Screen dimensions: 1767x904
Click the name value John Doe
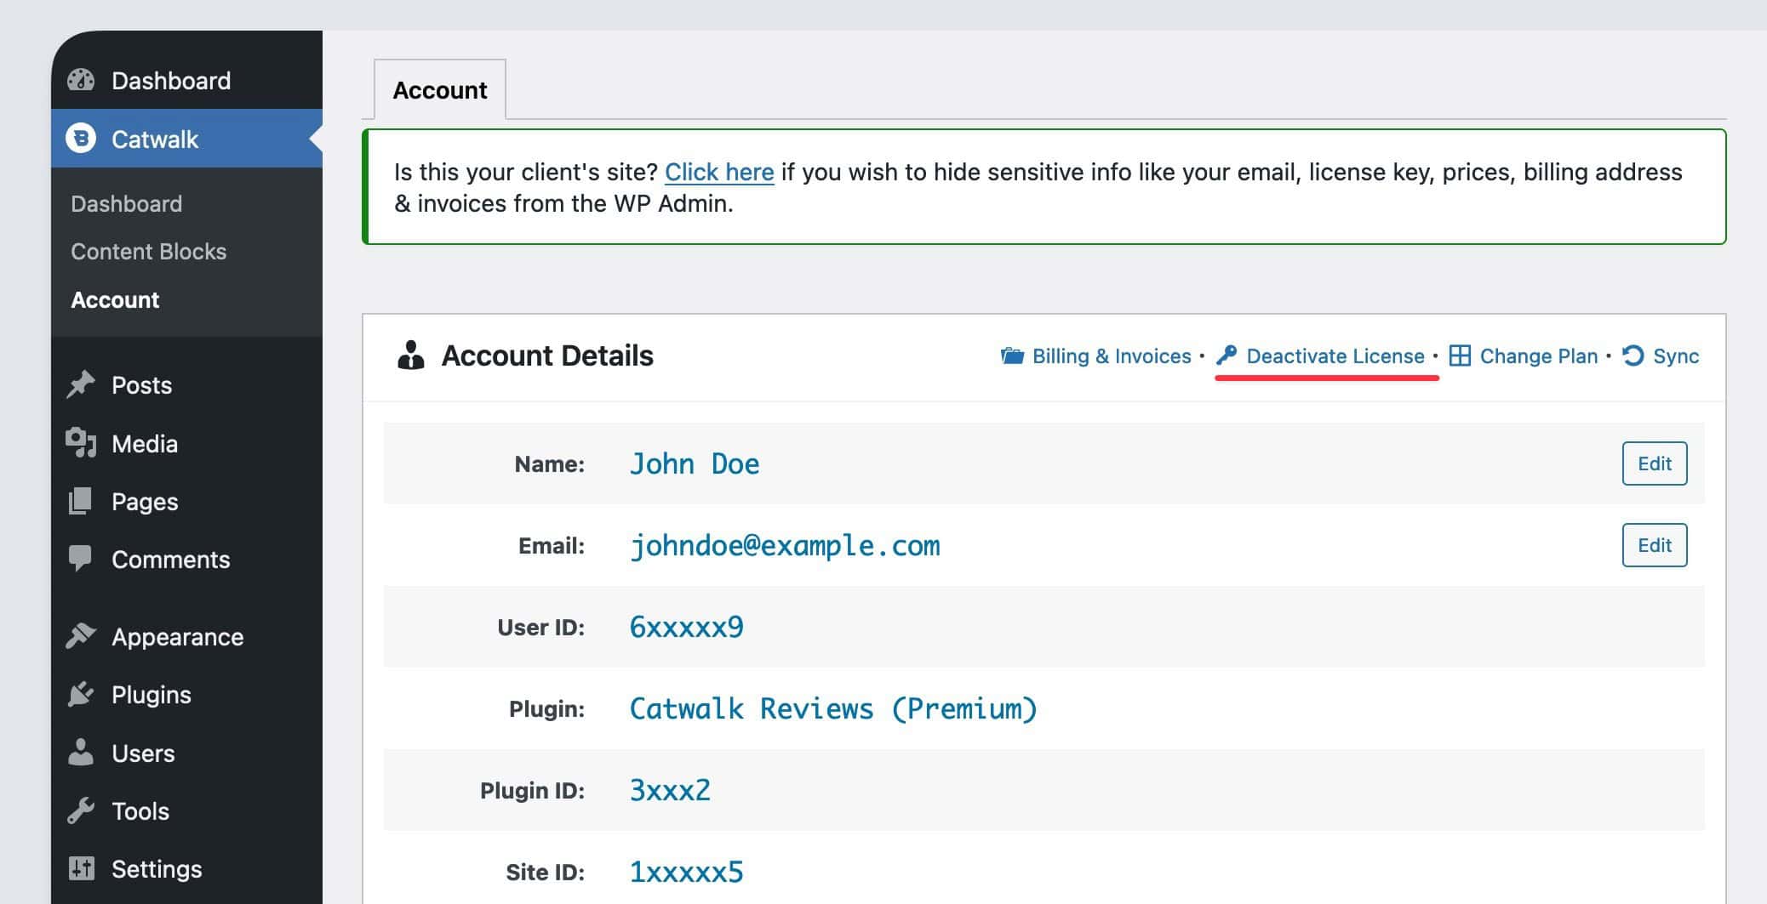694,463
